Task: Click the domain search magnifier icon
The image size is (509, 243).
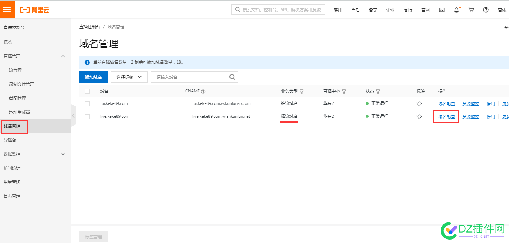Action: [232, 77]
